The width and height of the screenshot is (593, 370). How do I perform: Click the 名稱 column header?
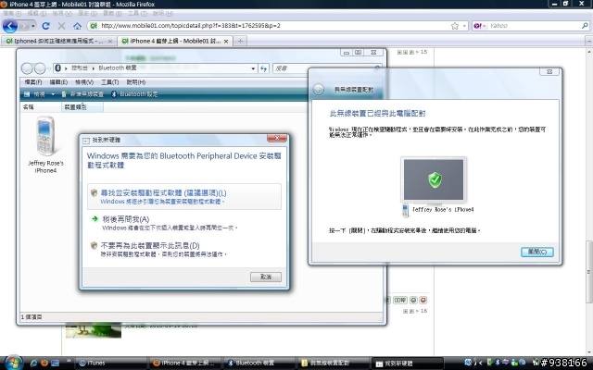tap(41, 107)
